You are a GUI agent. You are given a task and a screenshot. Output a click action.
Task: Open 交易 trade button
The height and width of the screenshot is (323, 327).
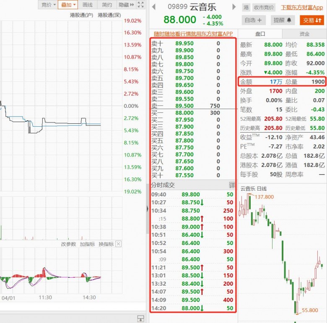[x=312, y=20]
